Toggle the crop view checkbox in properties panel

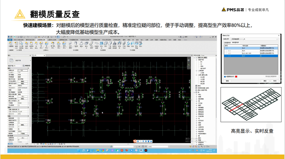[19, 118]
